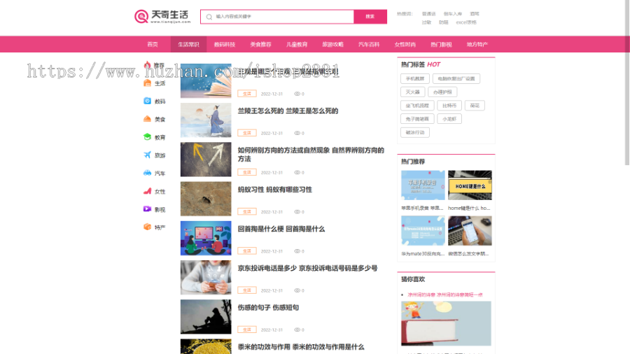Select the 办理护照 hot tag

(x=442, y=92)
